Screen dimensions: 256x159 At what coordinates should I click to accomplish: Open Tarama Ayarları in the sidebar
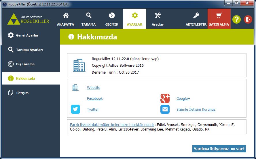pos(31,50)
